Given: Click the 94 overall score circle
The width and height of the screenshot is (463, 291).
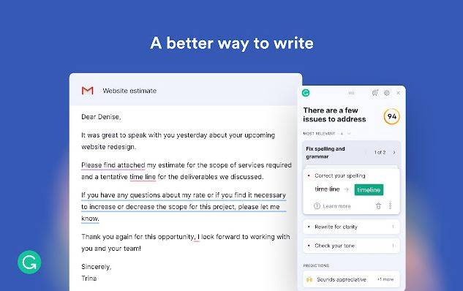Looking at the screenshot, I should point(392,116).
